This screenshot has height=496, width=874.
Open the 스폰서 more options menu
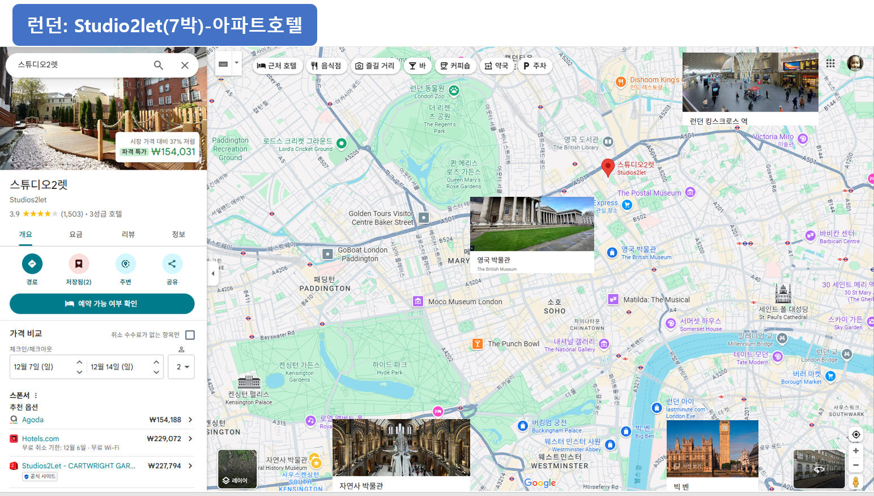[36, 395]
